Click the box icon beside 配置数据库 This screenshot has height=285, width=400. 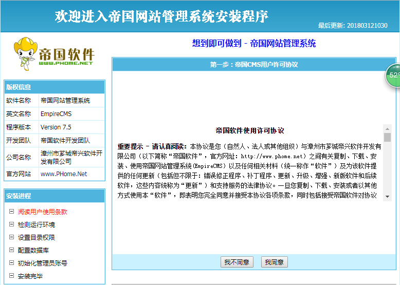coord(11,250)
